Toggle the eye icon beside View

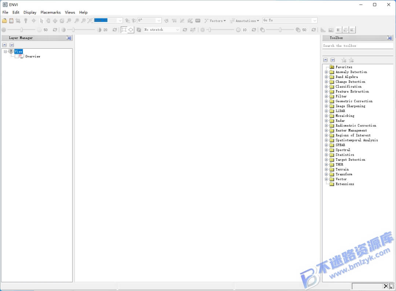(11, 52)
